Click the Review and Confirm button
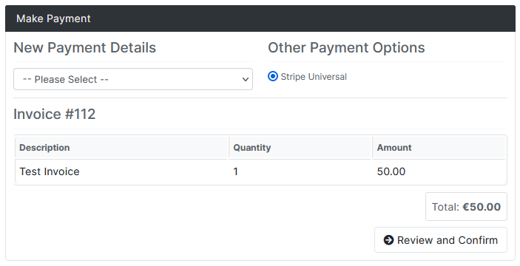520x266 pixels. (441, 240)
